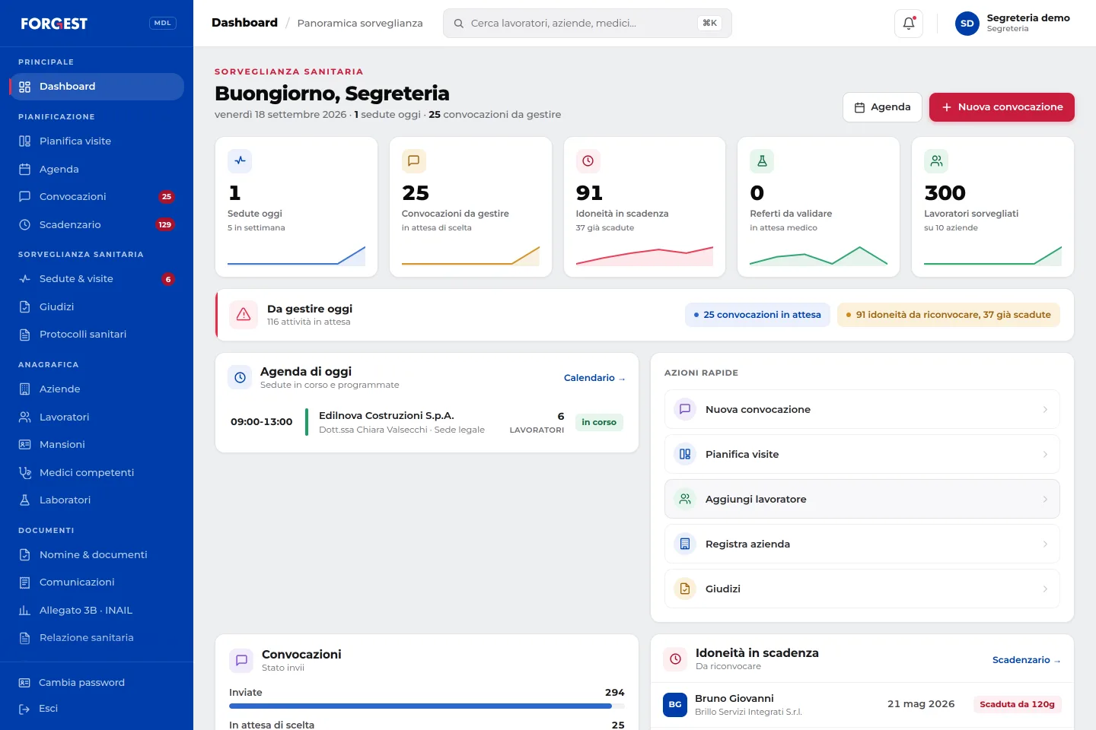Click the red Nuova convocazione button
The height and width of the screenshot is (730, 1096).
[x=1002, y=107]
